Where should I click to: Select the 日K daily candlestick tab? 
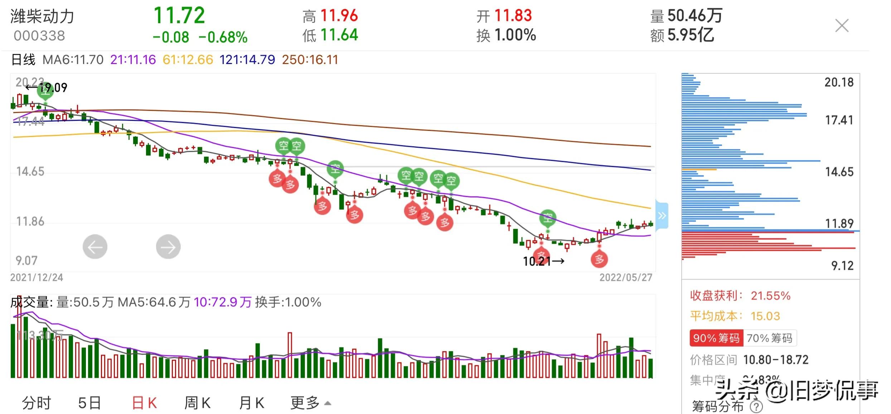pos(144,403)
